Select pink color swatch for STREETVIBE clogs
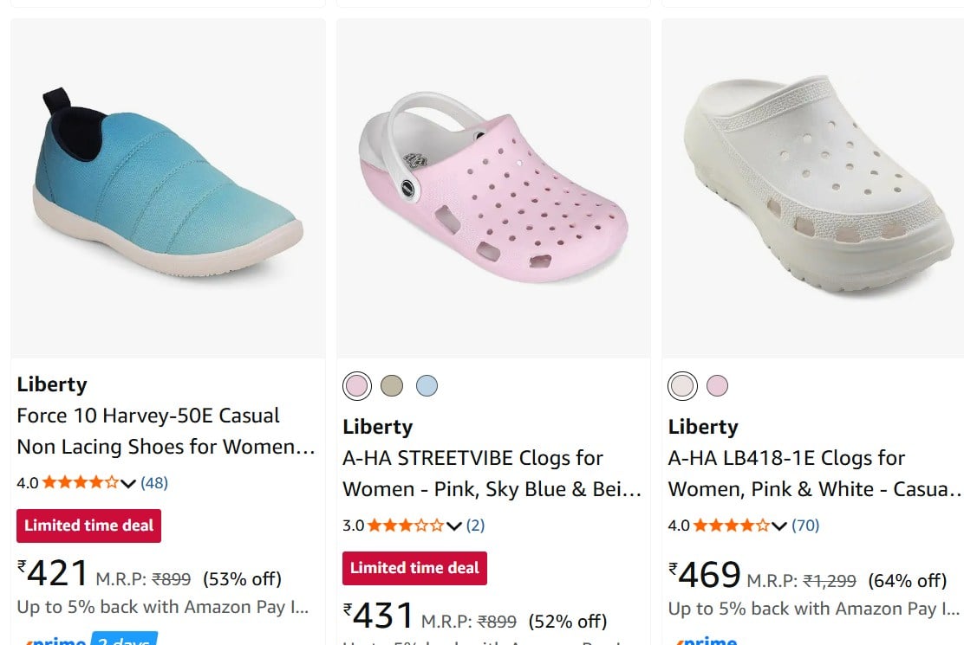The height and width of the screenshot is (645, 964). click(357, 386)
